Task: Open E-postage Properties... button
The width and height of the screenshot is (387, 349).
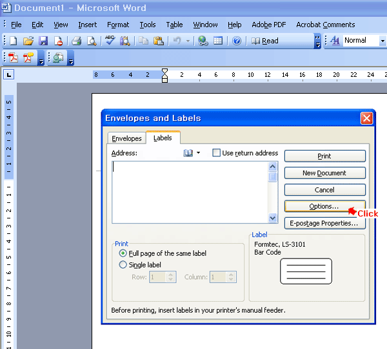Action: 325,223
